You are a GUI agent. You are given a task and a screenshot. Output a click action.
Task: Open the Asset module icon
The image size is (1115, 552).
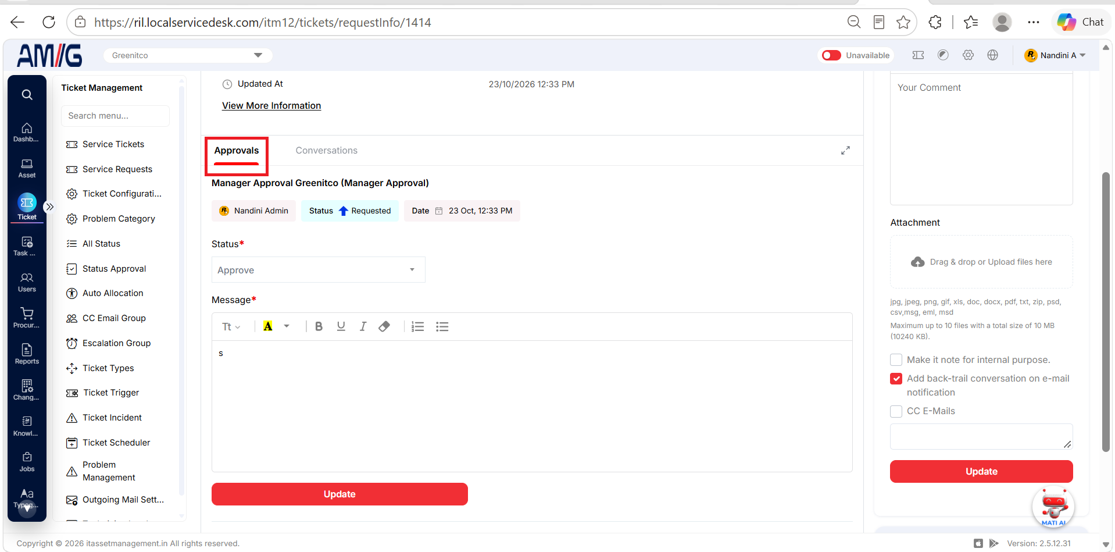[x=27, y=169]
